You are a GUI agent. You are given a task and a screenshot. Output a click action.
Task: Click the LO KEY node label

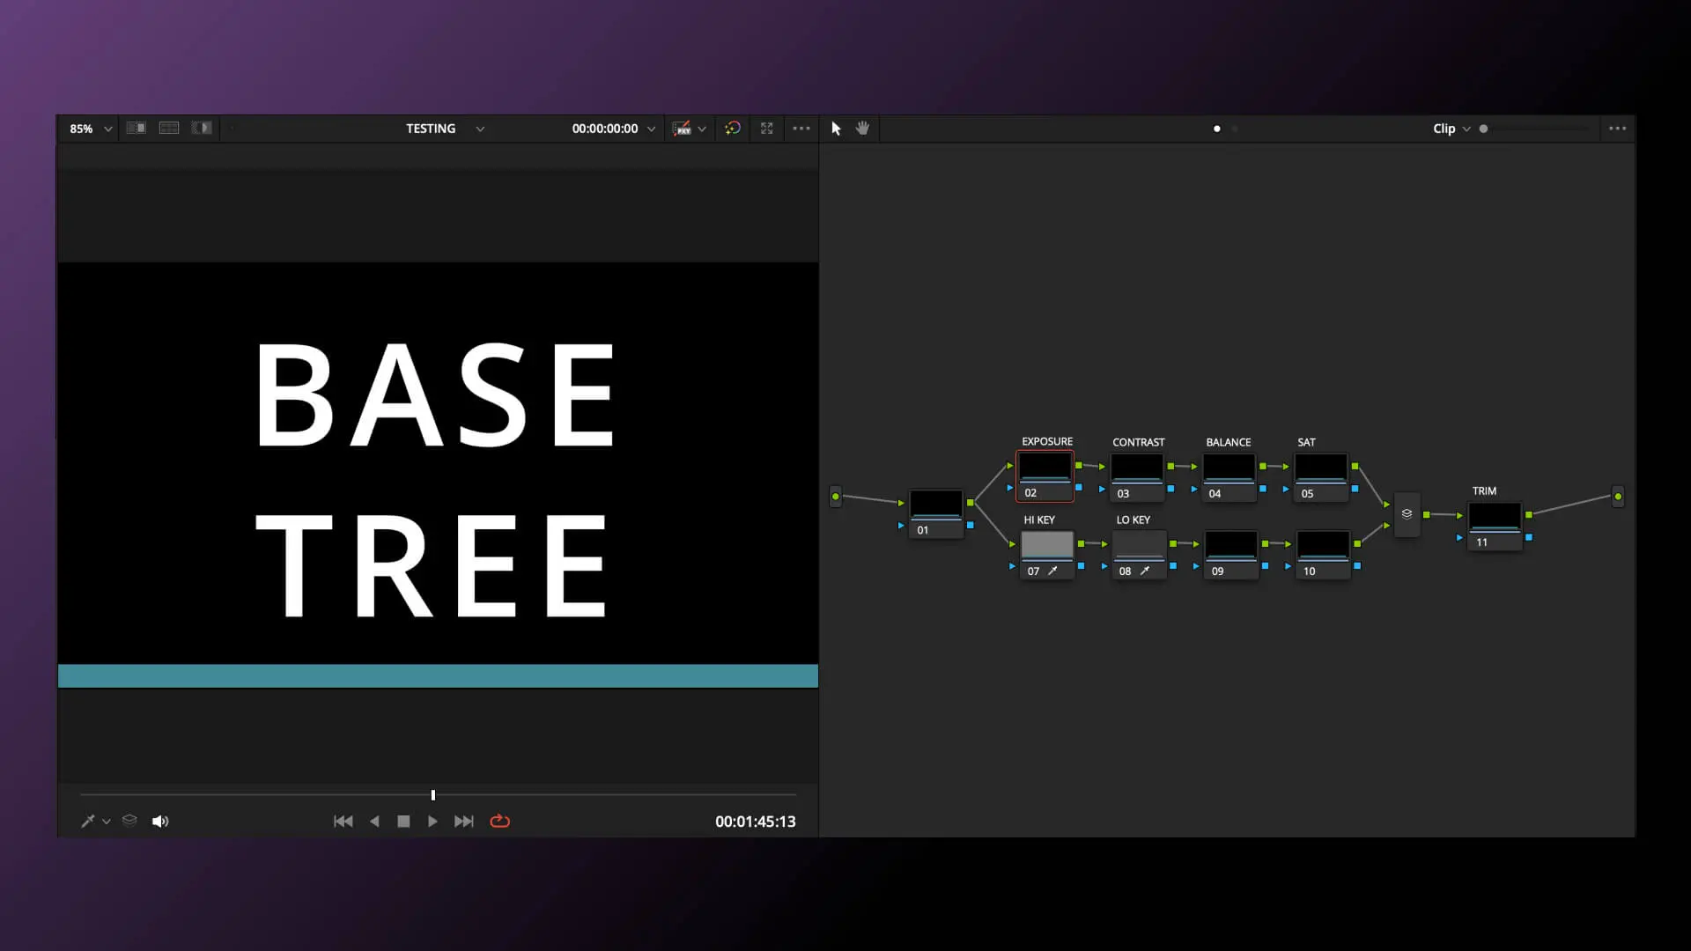point(1133,520)
